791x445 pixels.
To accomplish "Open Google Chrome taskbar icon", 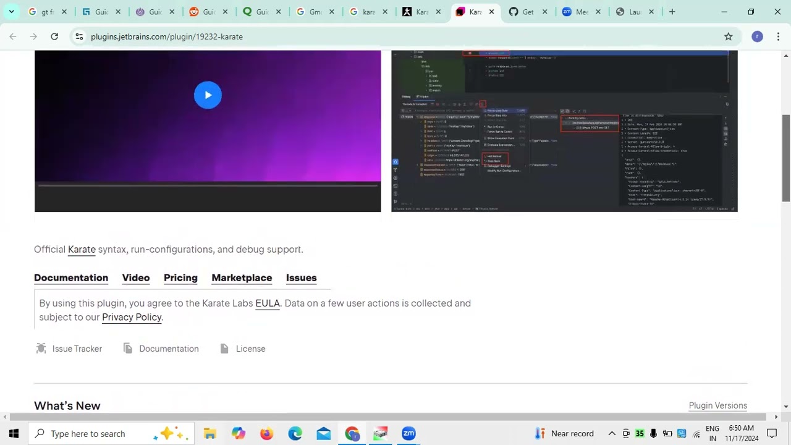I will pyautogui.click(x=352, y=433).
